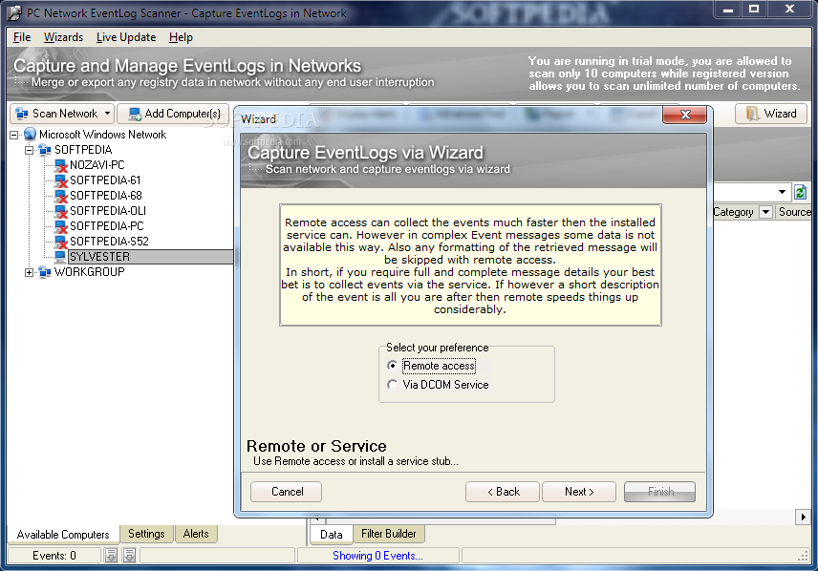Image resolution: width=818 pixels, height=571 pixels.
Task: Proceed with the Next > button
Action: (579, 492)
